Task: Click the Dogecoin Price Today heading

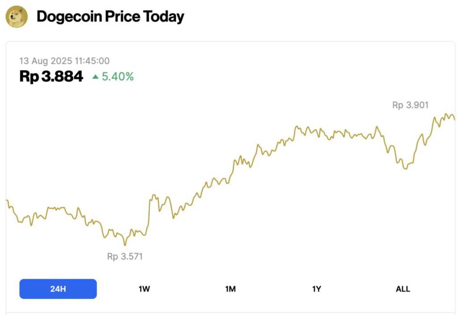Action: (110, 17)
